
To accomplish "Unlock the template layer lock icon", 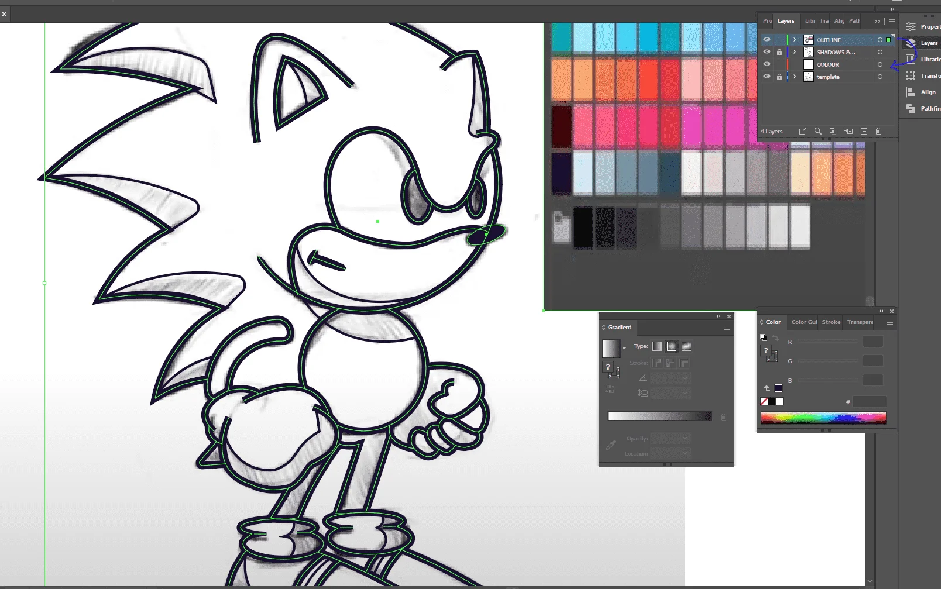I will [779, 77].
